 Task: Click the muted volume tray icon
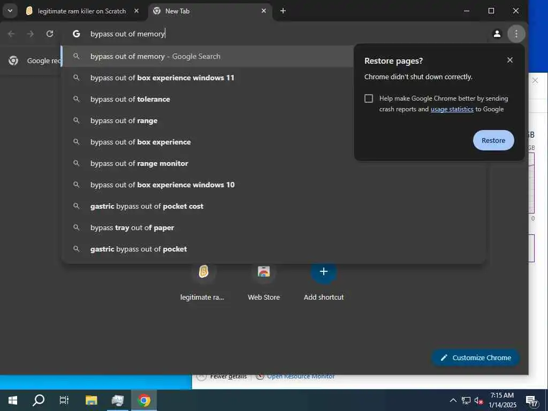click(x=478, y=400)
